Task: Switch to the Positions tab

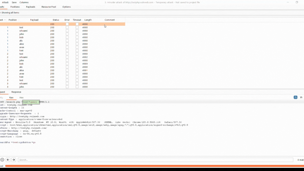Action: [x=15, y=7]
